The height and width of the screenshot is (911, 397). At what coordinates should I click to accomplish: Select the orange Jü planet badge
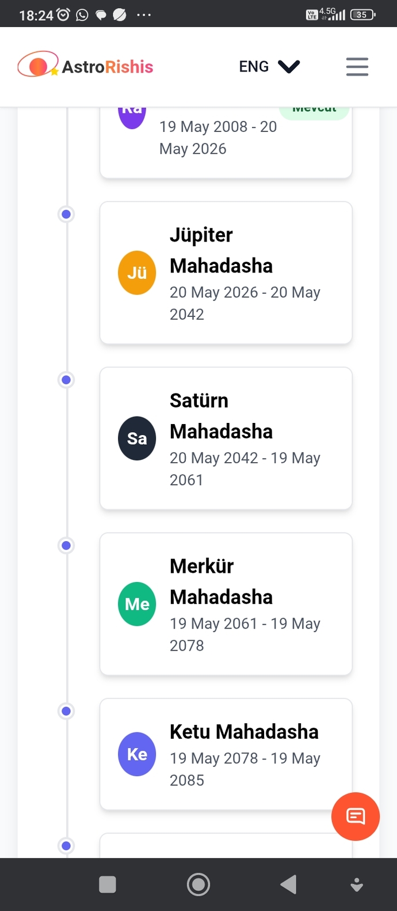[x=137, y=273]
